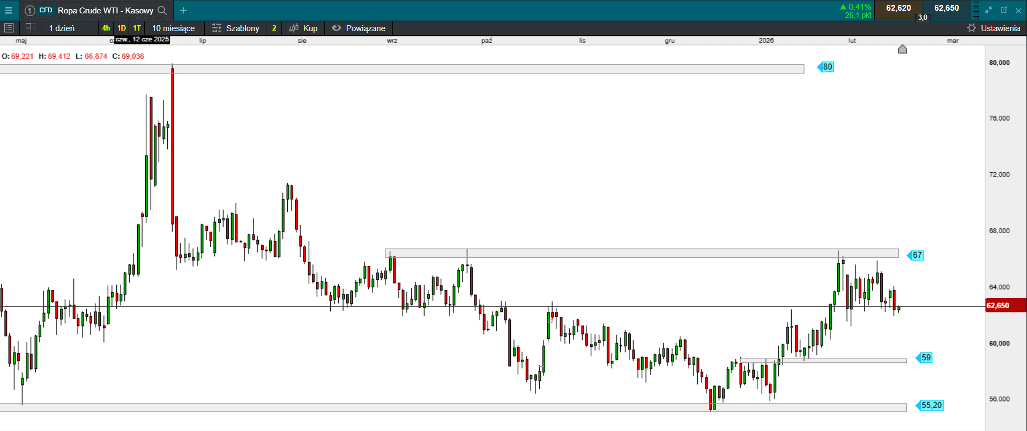Open the chart layout grid icon
The width and height of the screenshot is (1027, 431).
(30, 28)
